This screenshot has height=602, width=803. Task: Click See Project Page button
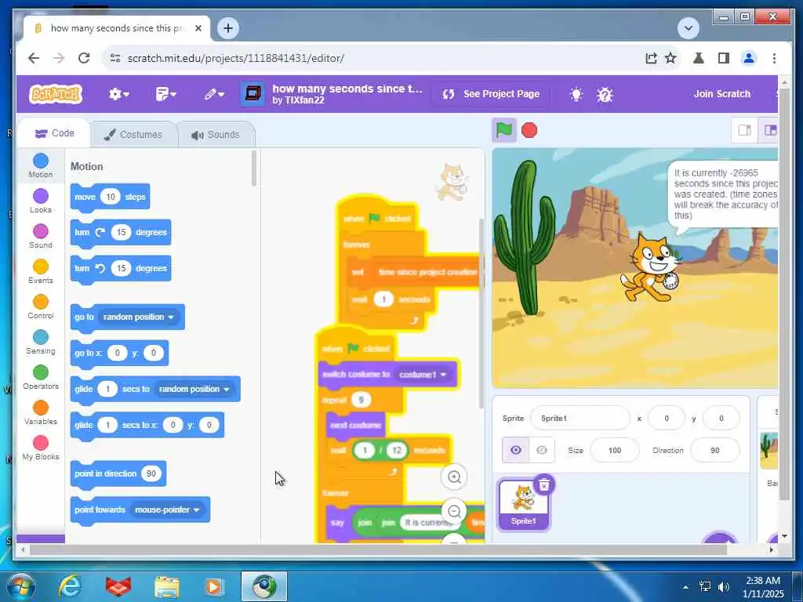(x=491, y=94)
